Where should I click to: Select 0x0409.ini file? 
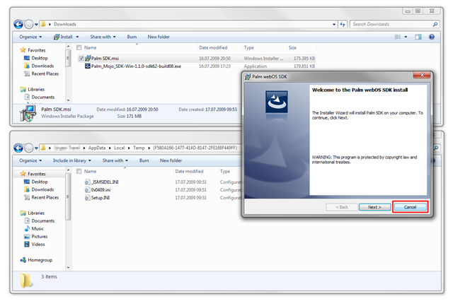click(98, 190)
